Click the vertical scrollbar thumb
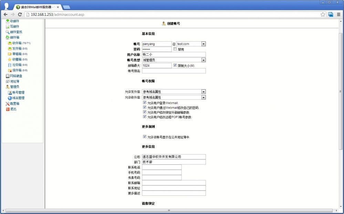The width and height of the screenshot is (344, 214). pos(341,92)
